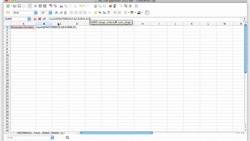Click the Find text field
Viewport: 250px width, 141px height.
[x=29, y=137]
